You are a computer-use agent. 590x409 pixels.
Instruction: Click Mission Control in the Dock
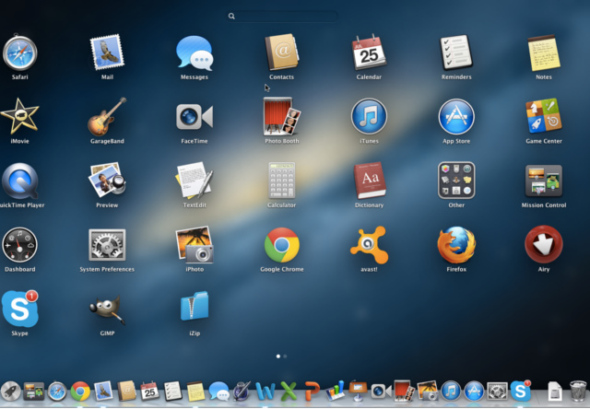(x=34, y=391)
